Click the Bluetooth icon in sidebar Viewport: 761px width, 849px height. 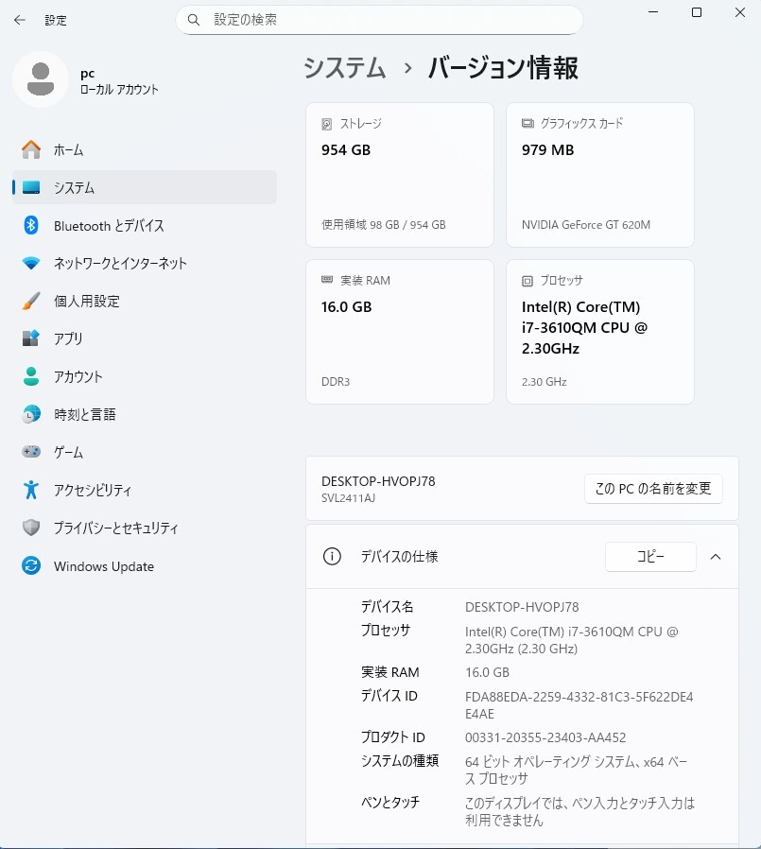(31, 226)
